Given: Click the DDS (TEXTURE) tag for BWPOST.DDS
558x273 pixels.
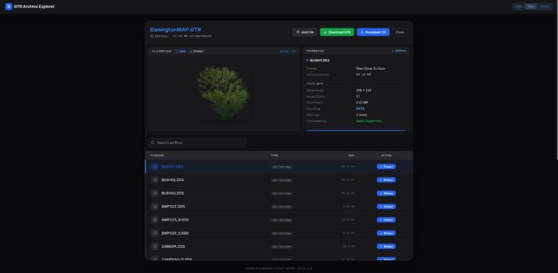Looking at the screenshot, I should (x=282, y=207).
